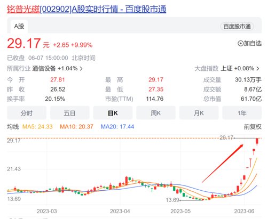267x219 pixels.
Task: Click the red trend arrow annotation
Action: 223,164
